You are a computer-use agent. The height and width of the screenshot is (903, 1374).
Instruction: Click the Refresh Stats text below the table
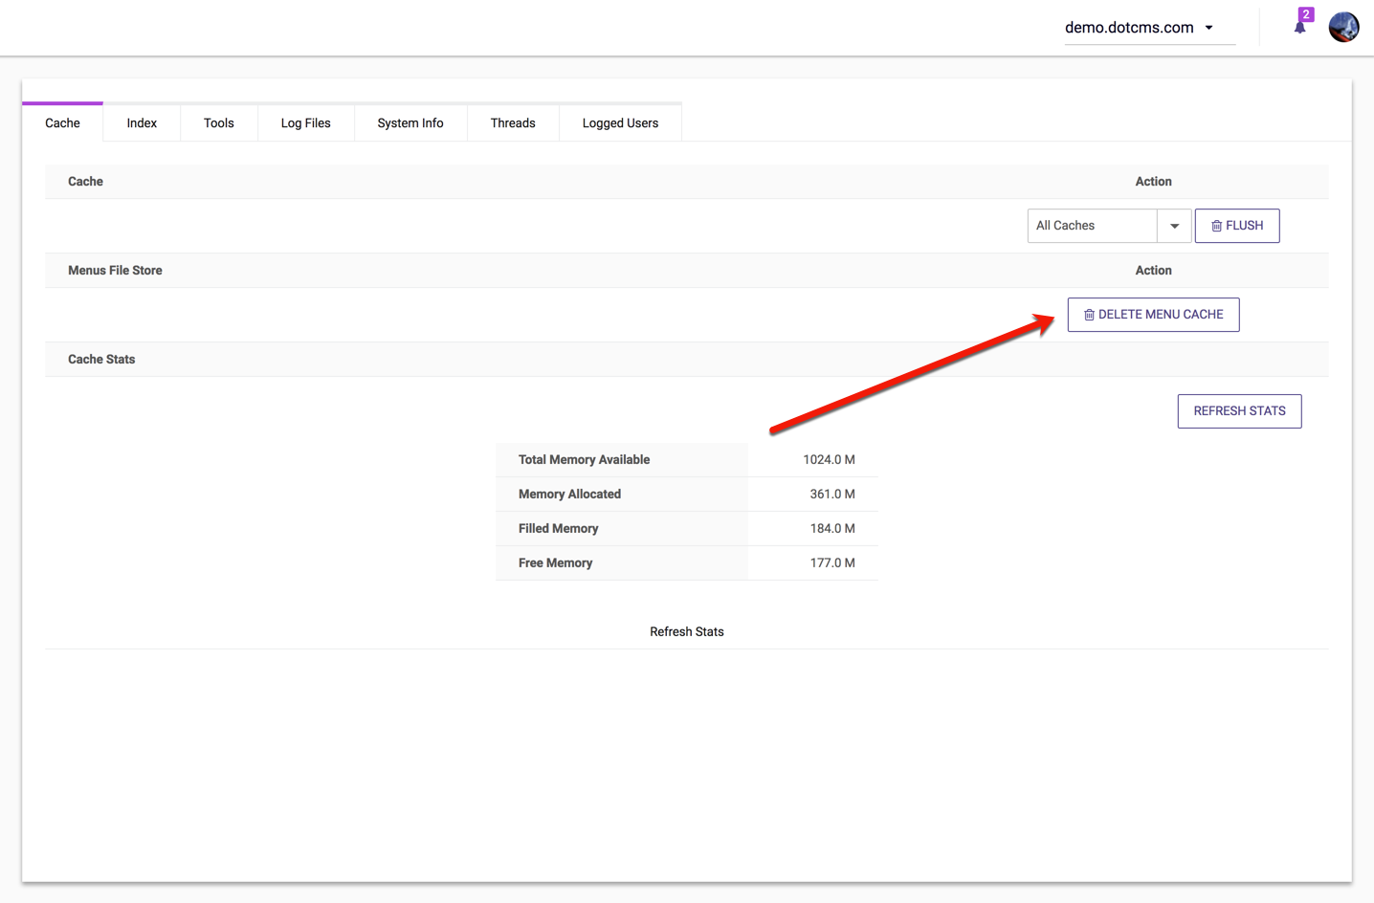pos(686,631)
